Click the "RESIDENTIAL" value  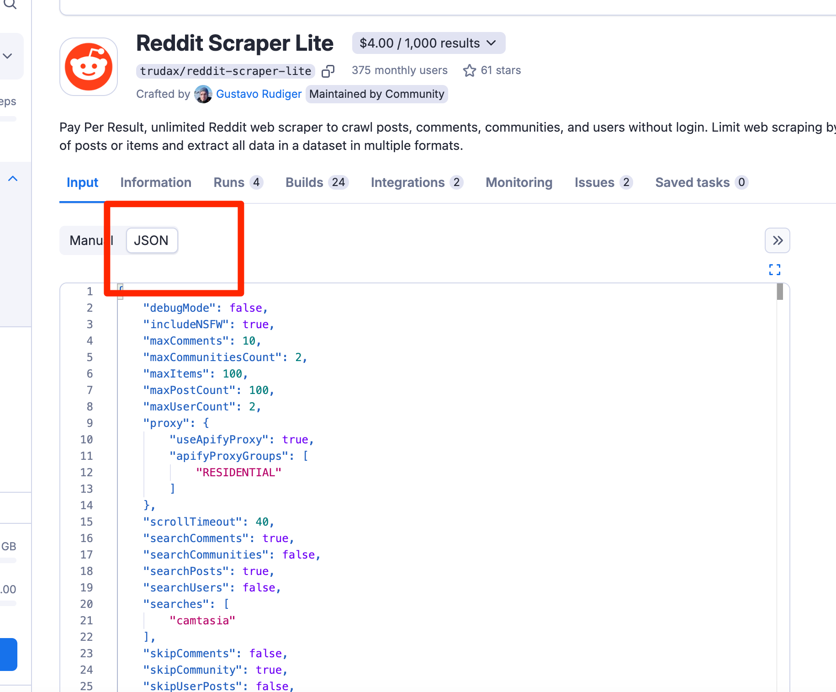(238, 473)
